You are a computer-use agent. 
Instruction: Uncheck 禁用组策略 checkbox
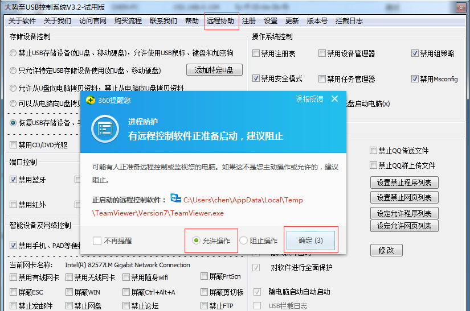(x=415, y=53)
